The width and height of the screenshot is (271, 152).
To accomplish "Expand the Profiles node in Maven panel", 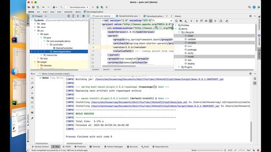I will 176,25.
